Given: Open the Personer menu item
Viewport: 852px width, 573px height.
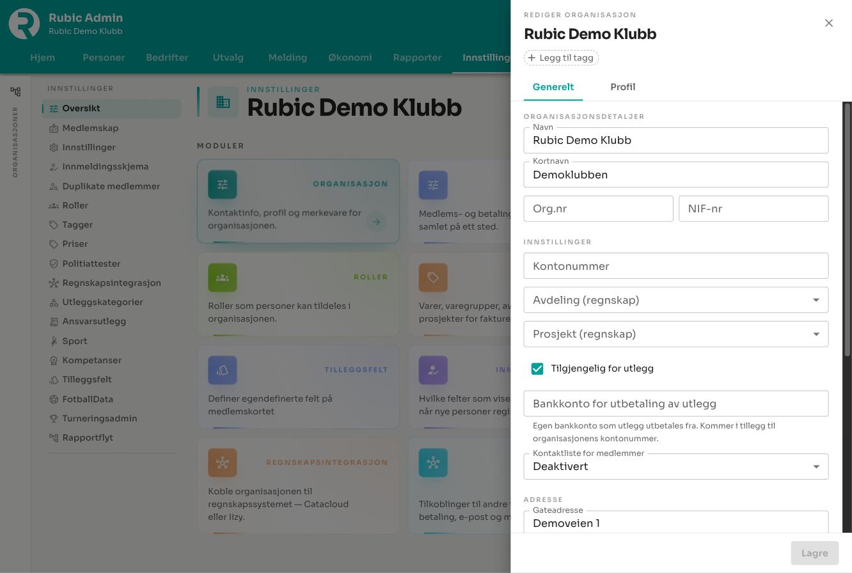Looking at the screenshot, I should pos(104,58).
